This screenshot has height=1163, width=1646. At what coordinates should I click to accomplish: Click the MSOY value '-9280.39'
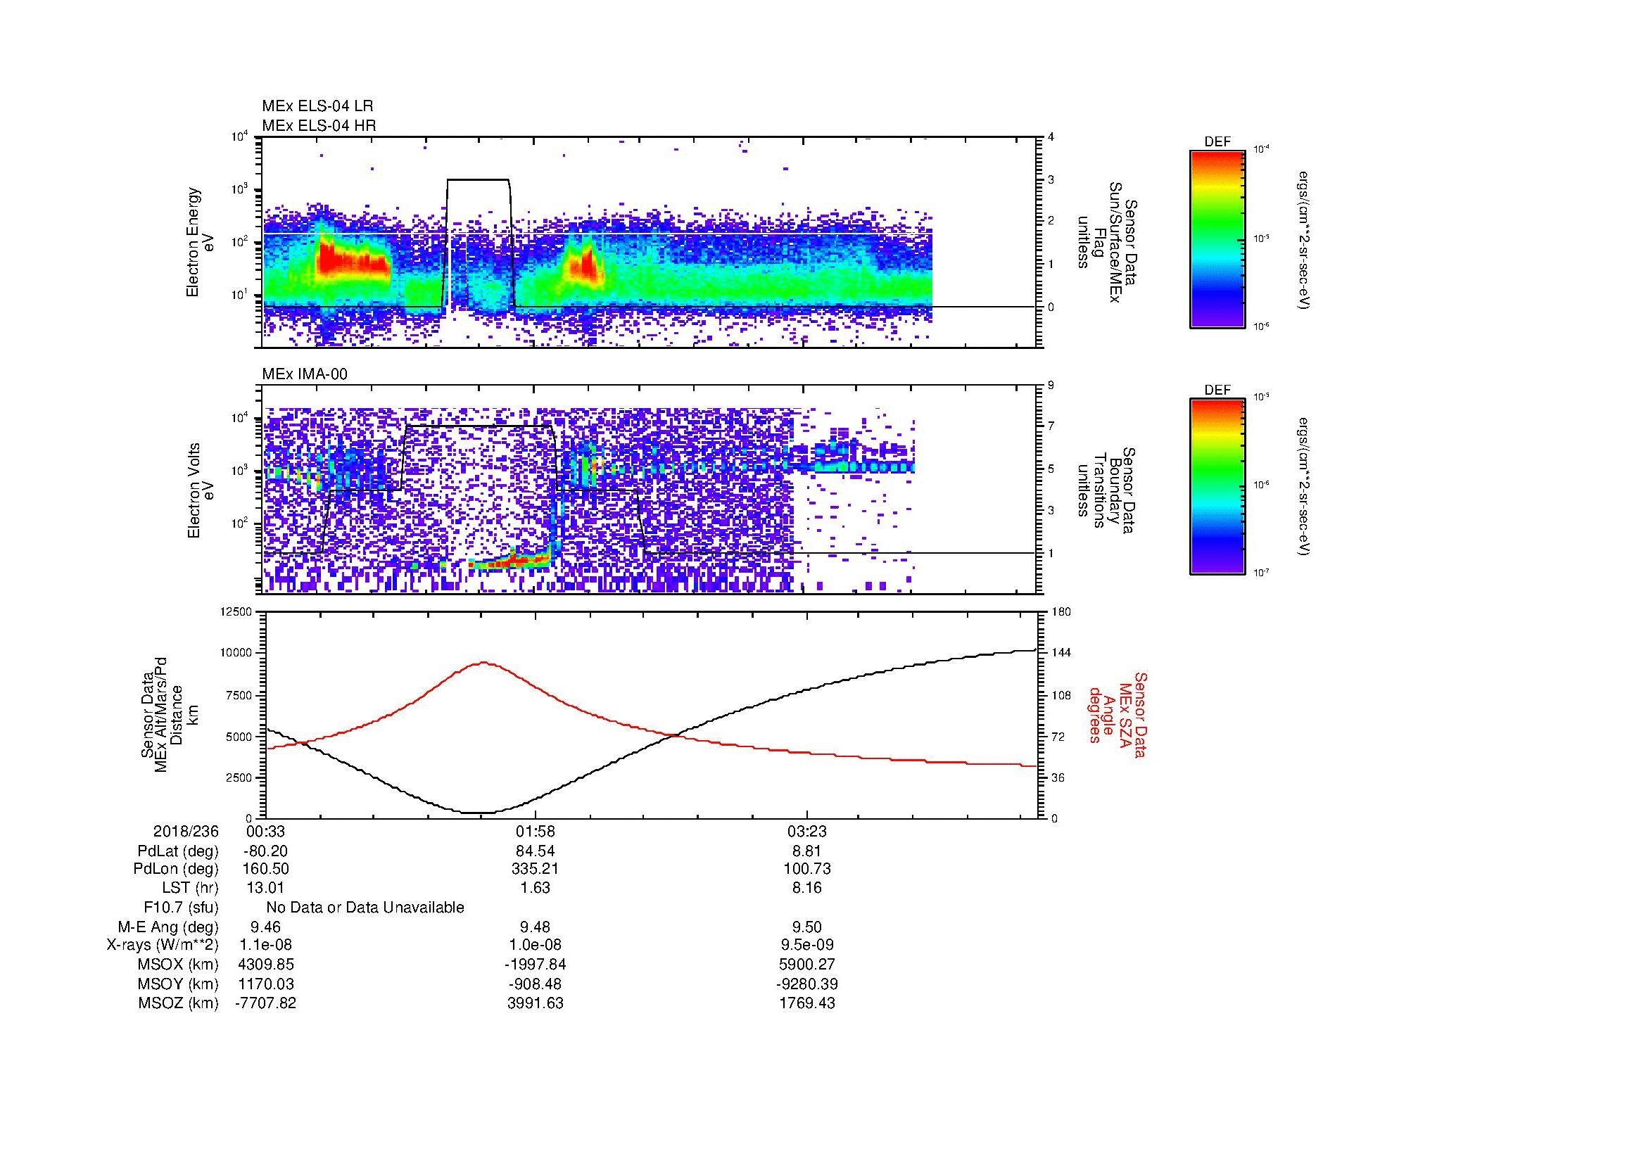pyautogui.click(x=807, y=984)
